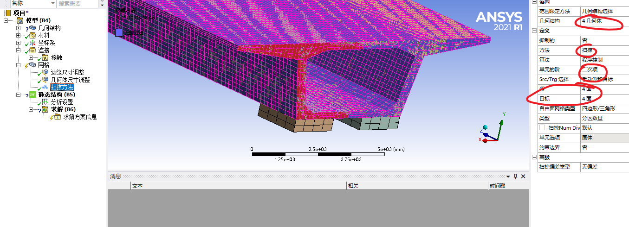Select the 几何体尺寸调整 tree item
The image size is (629, 227).
coord(70,80)
